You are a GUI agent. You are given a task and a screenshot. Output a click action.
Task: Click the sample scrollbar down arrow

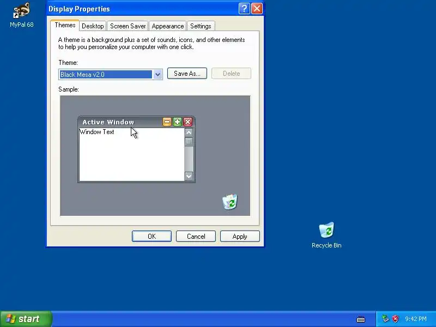[189, 176]
